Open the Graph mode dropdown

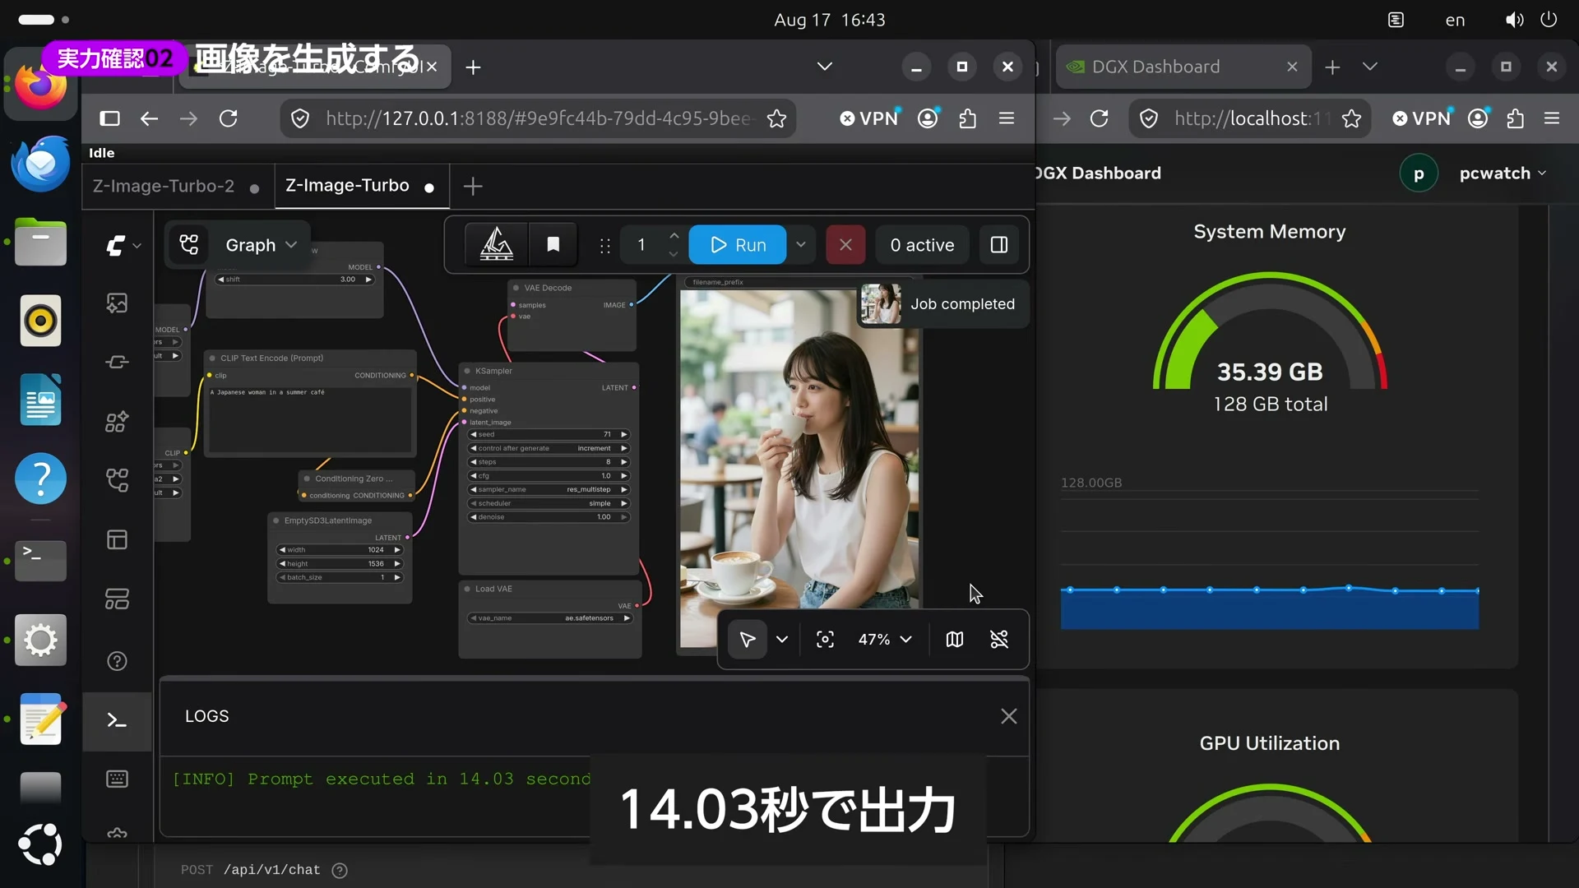[x=261, y=245]
